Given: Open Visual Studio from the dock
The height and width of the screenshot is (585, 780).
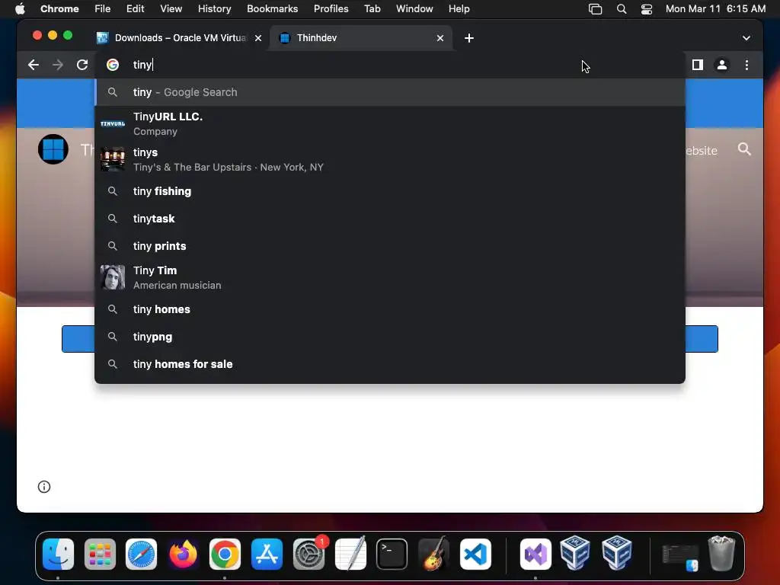Looking at the screenshot, I should tap(535, 554).
